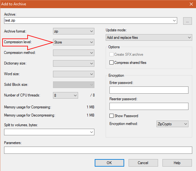Open the Compression level dropdown showing Store
Image resolution: width=196 pixels, height=171 pixels.
pyautogui.click(x=74, y=42)
